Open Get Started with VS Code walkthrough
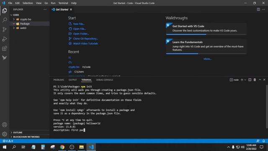268x151 pixels. 206,29
